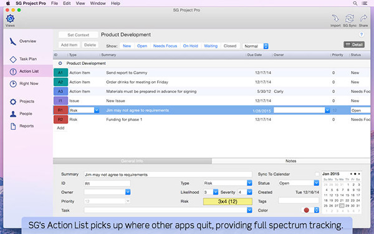Open Task Plan diamond icon

click(13, 59)
